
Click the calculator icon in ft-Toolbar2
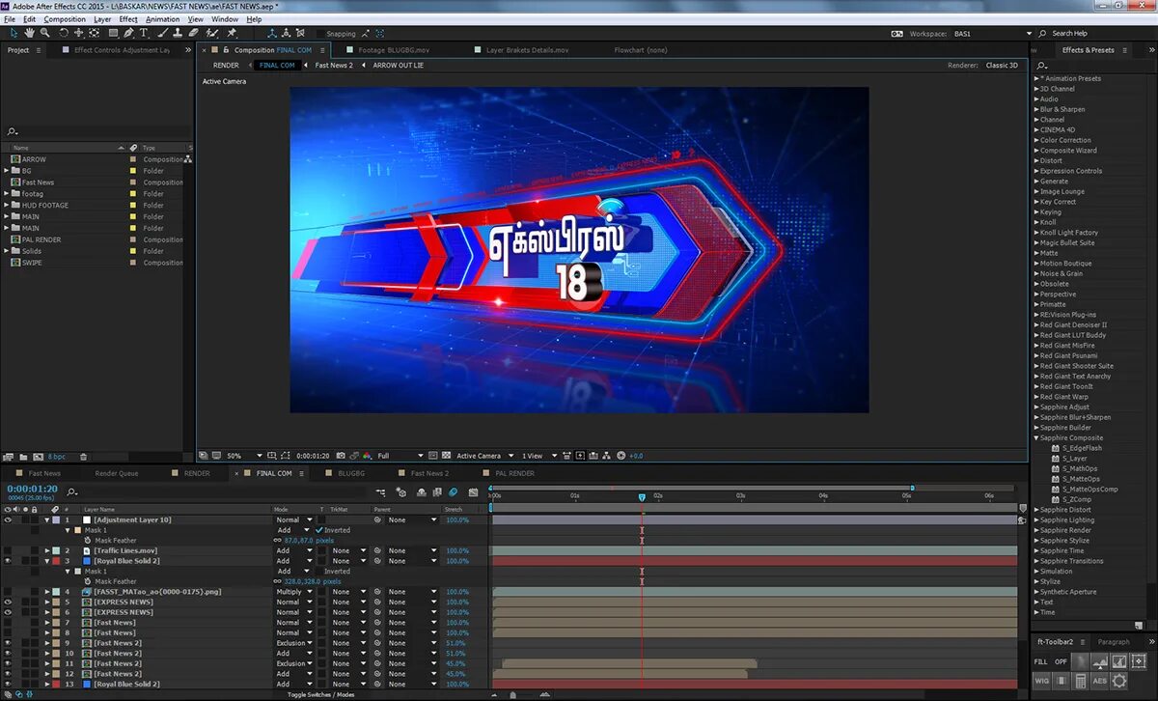1081,681
